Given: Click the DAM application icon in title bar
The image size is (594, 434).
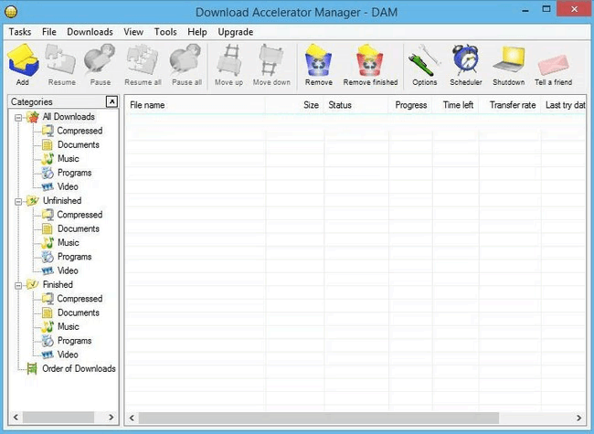Looking at the screenshot, I should coord(11,12).
